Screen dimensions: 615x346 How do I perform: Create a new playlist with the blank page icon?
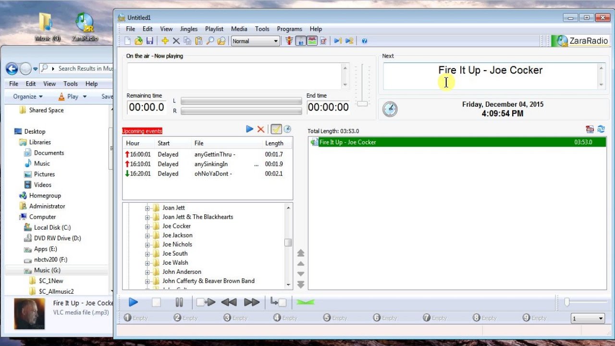[x=128, y=41]
